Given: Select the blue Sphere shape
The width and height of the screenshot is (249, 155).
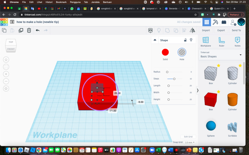Looking at the screenshot, I should 211,126.
